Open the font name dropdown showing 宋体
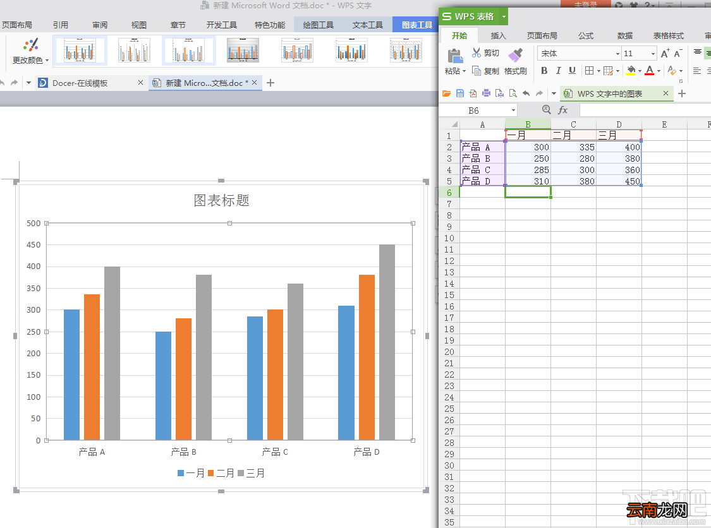The height and width of the screenshot is (528, 711). (617, 54)
